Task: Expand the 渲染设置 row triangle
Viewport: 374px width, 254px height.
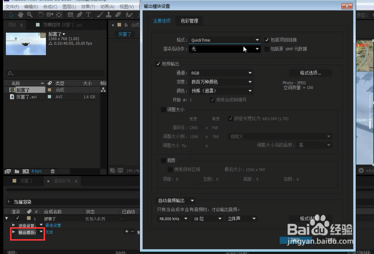Action: coord(13,225)
